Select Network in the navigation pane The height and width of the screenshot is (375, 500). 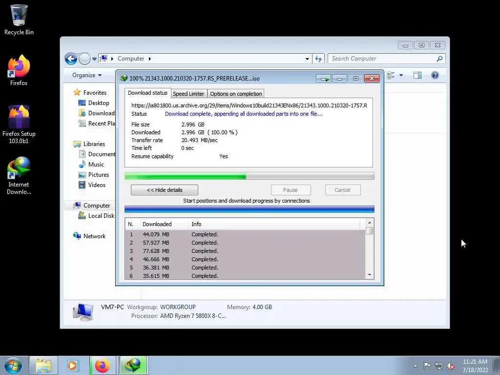94,236
